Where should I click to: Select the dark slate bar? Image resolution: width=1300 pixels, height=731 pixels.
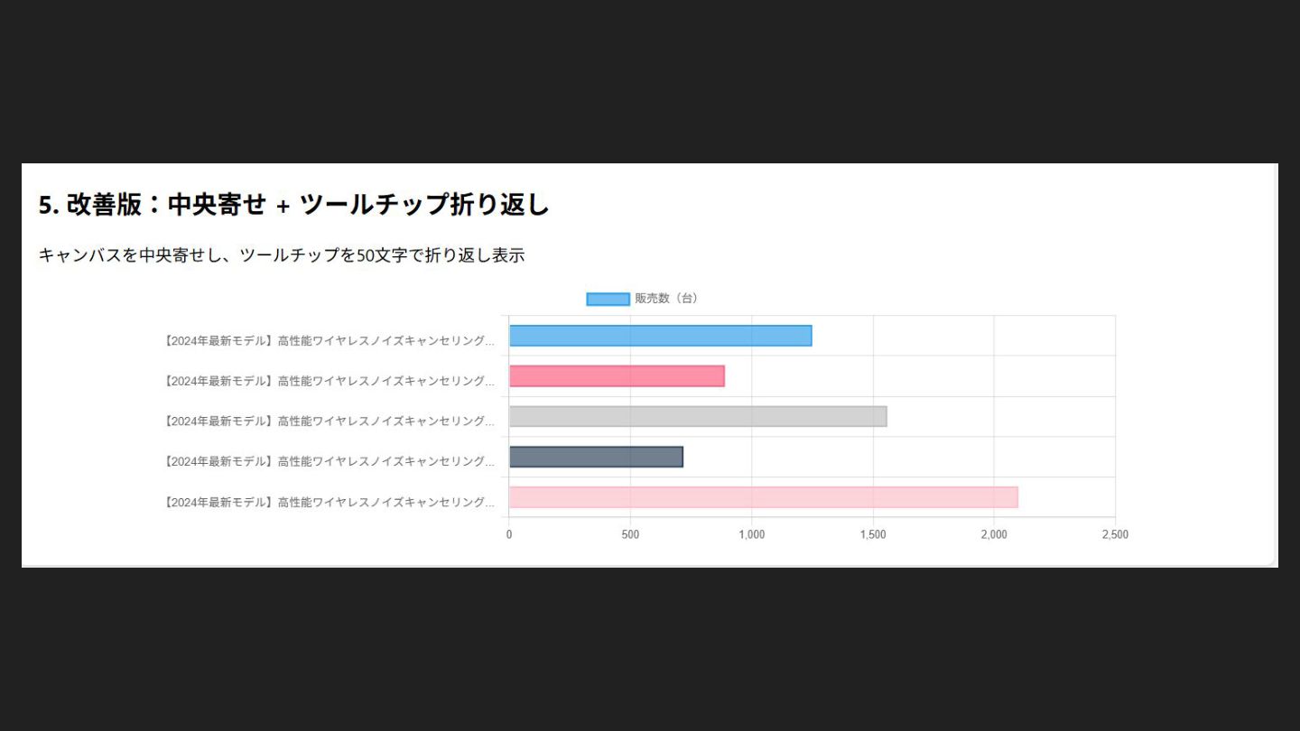596,457
